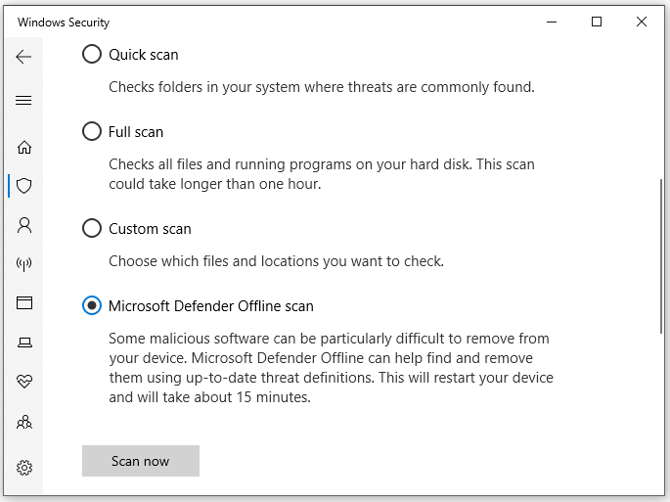Open Virus & threat protection shield icon
Image resolution: width=670 pixels, height=502 pixels.
(24, 186)
